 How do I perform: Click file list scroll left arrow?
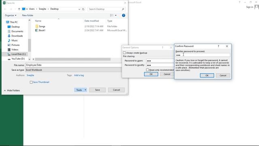(x=33, y=59)
